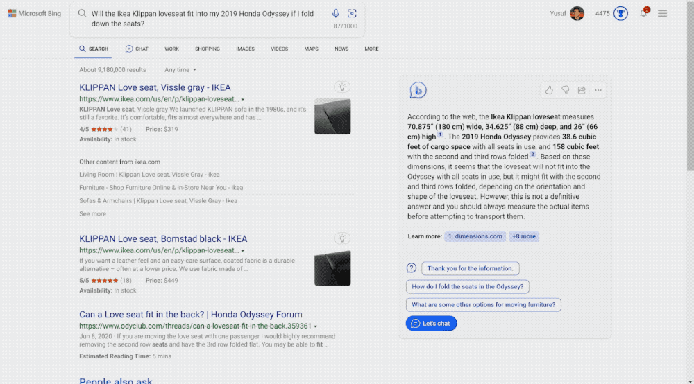This screenshot has width=694, height=384.
Task: Open KLIPPAN Love seat, Bomstad black link
Action: click(x=163, y=239)
